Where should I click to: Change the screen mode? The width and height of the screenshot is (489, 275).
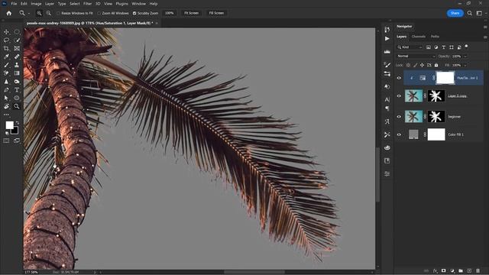(x=17, y=141)
